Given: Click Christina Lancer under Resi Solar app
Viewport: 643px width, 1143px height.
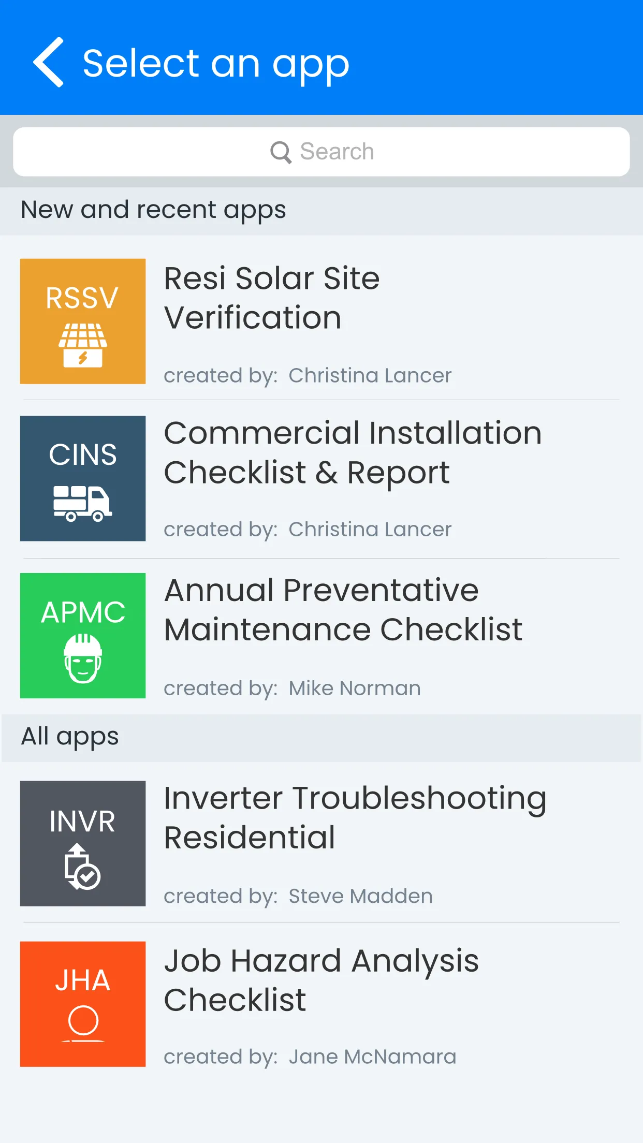Looking at the screenshot, I should (x=370, y=376).
